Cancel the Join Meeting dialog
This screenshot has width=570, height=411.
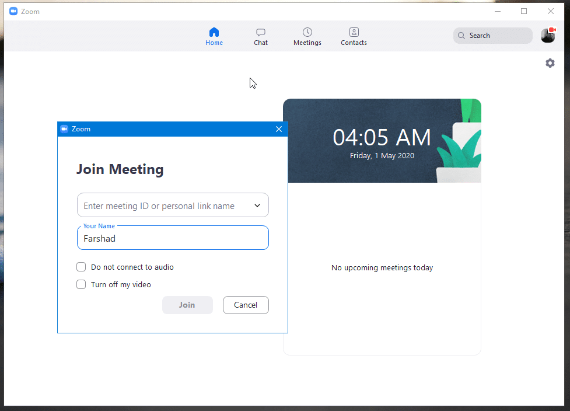[x=246, y=305]
